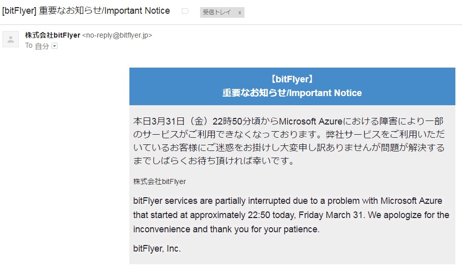Click the sender's profile avatar icon
462x275 pixels.
pos(11,39)
